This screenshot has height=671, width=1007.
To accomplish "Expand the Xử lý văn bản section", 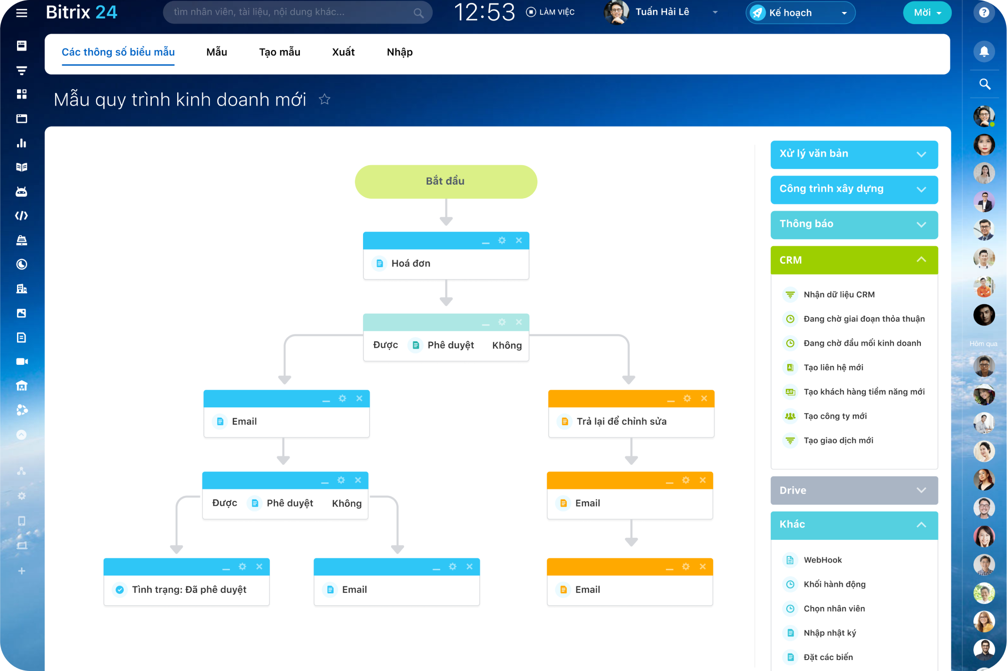I will [x=921, y=154].
